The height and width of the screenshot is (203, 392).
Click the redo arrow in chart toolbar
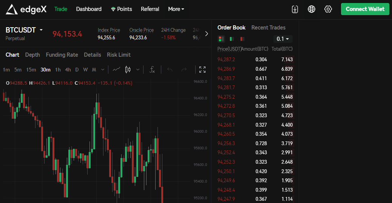[184, 70]
